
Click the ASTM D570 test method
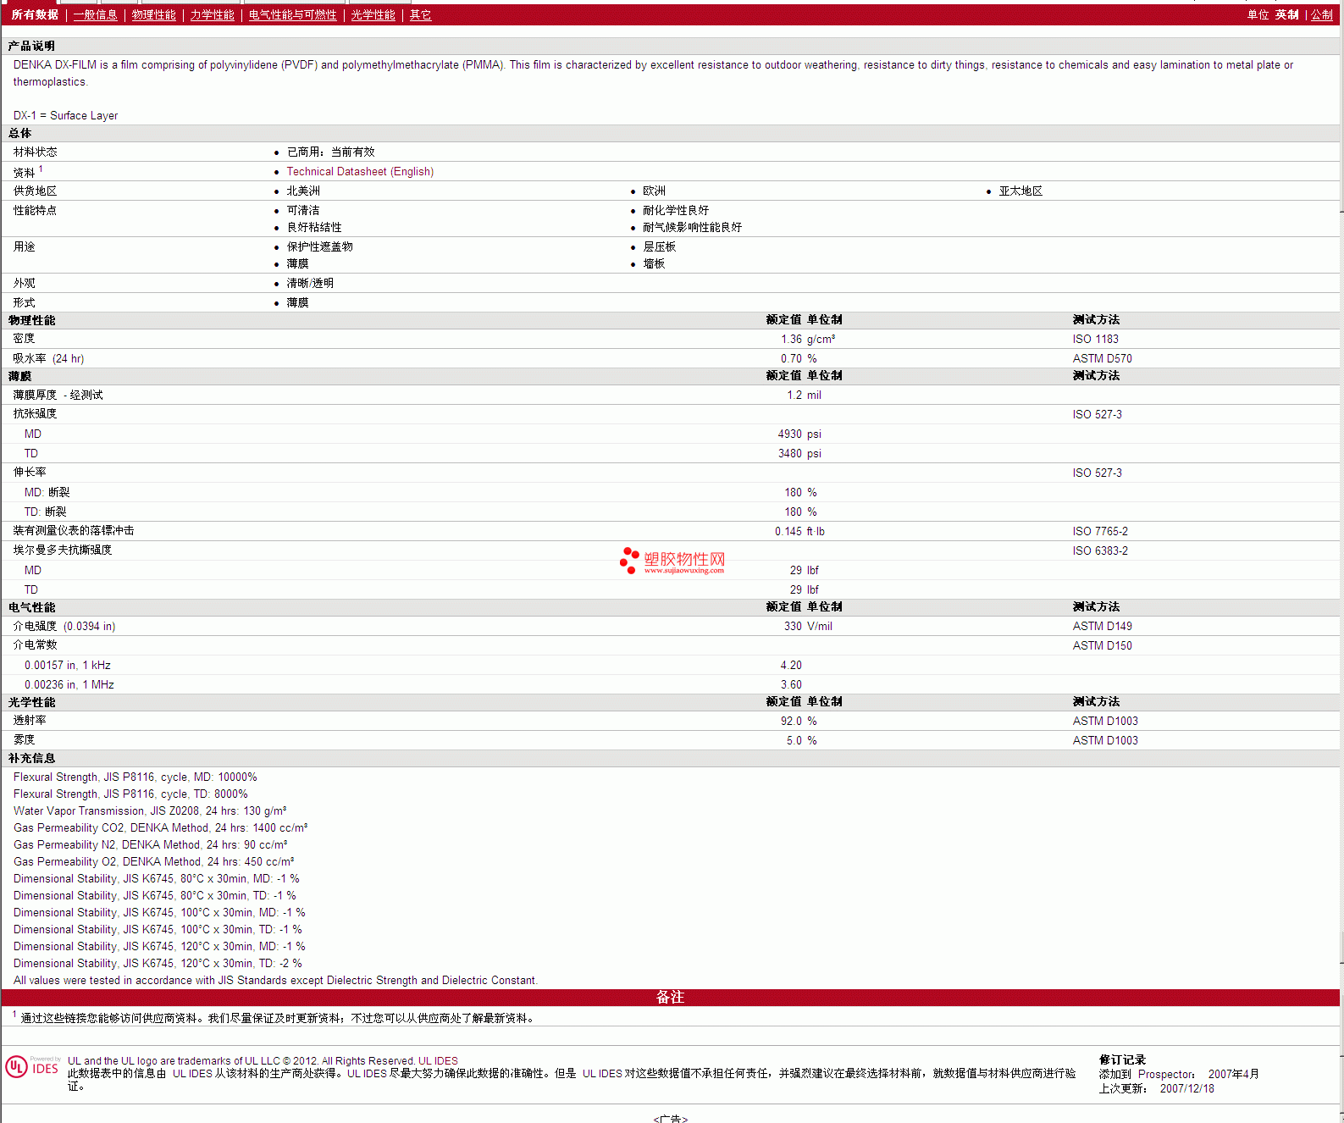click(1102, 358)
